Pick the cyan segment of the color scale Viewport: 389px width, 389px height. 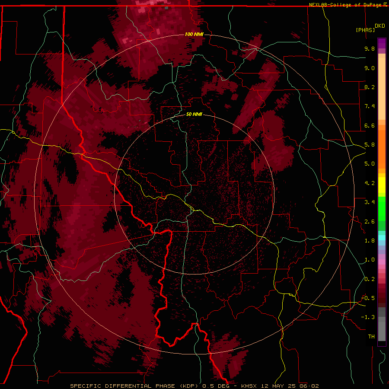382,238
